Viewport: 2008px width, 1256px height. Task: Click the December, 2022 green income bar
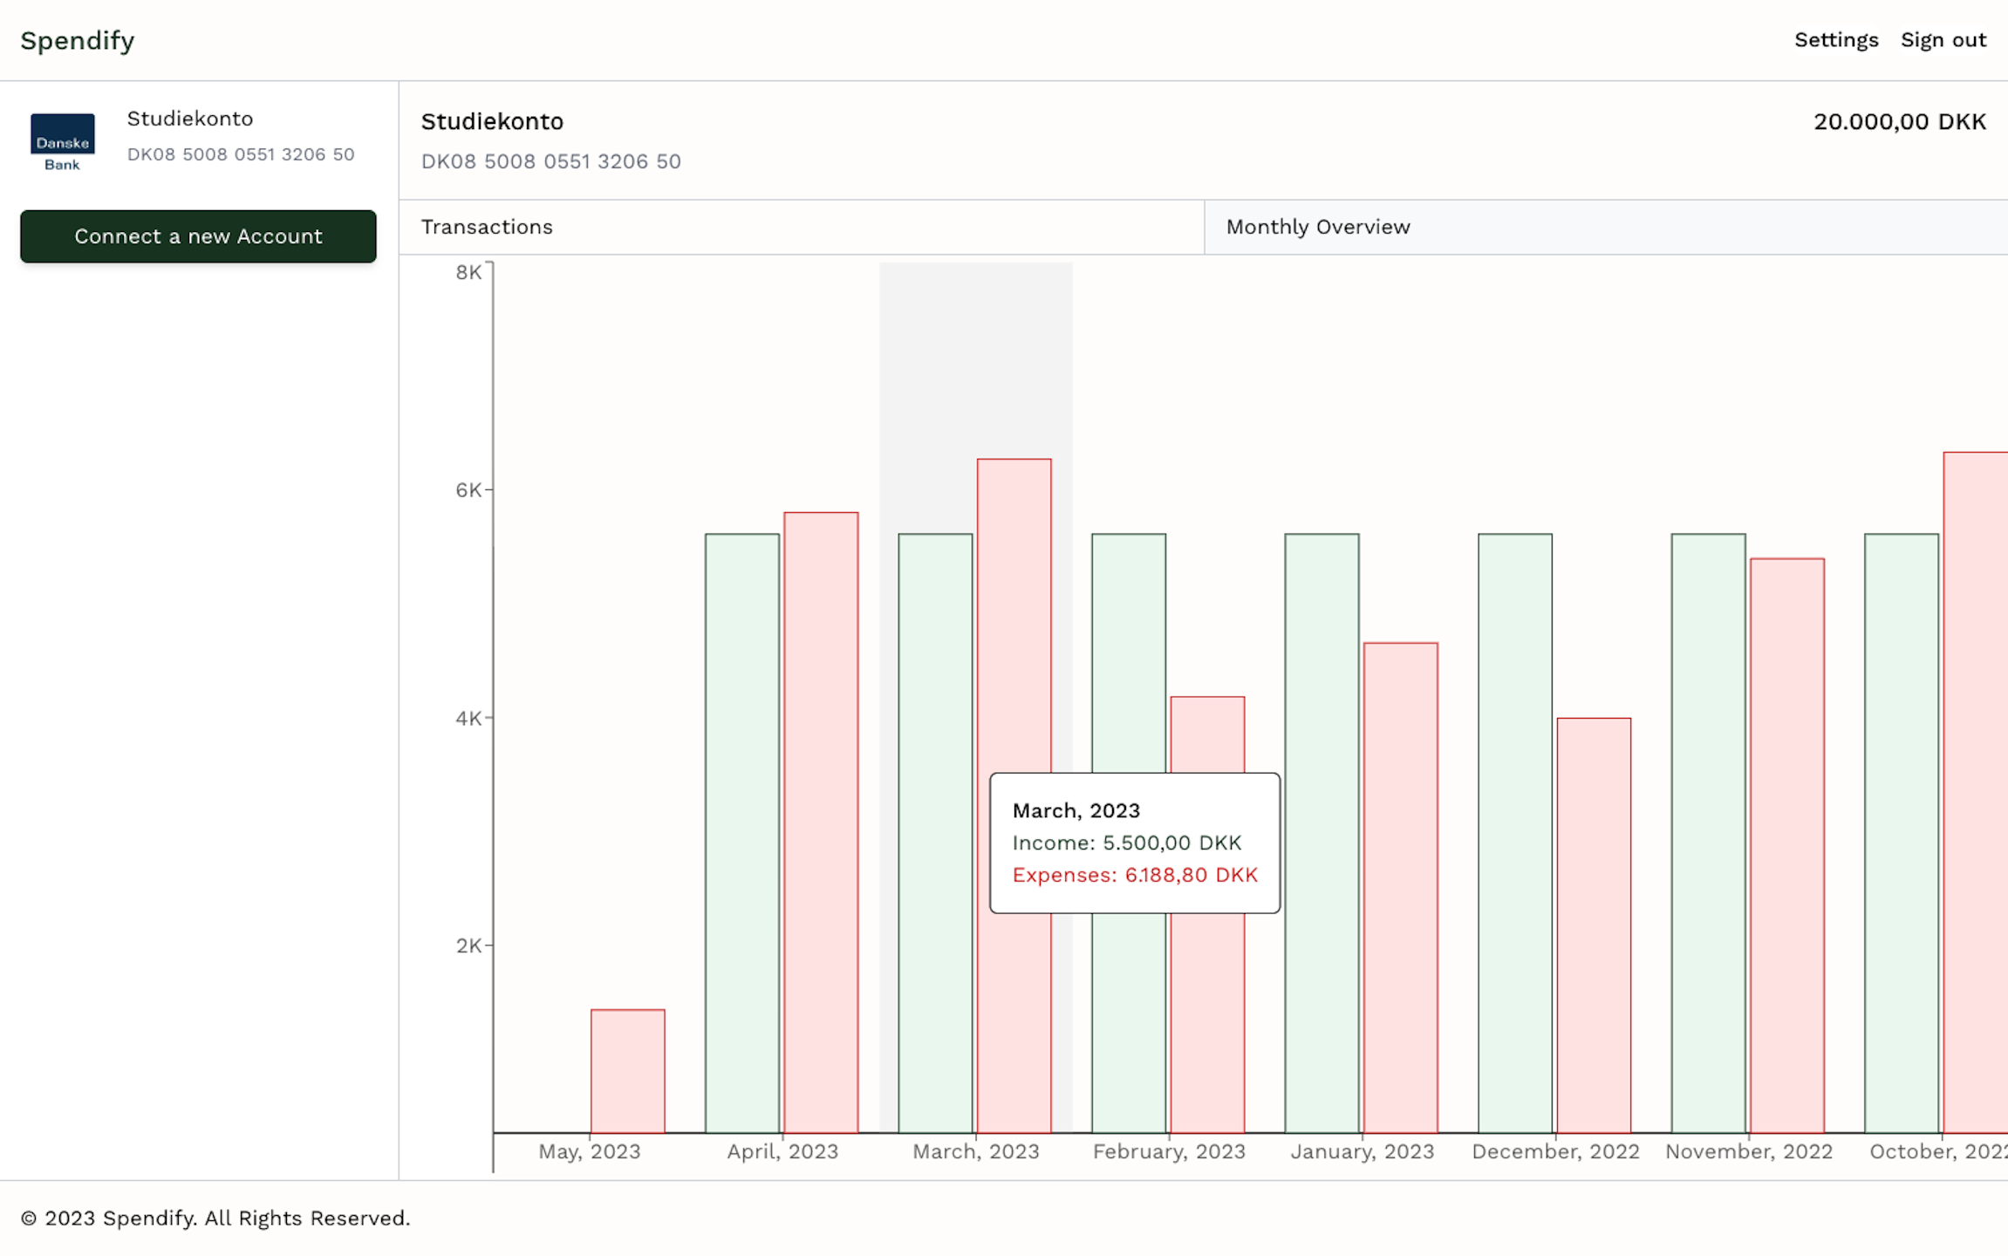coord(1515,833)
